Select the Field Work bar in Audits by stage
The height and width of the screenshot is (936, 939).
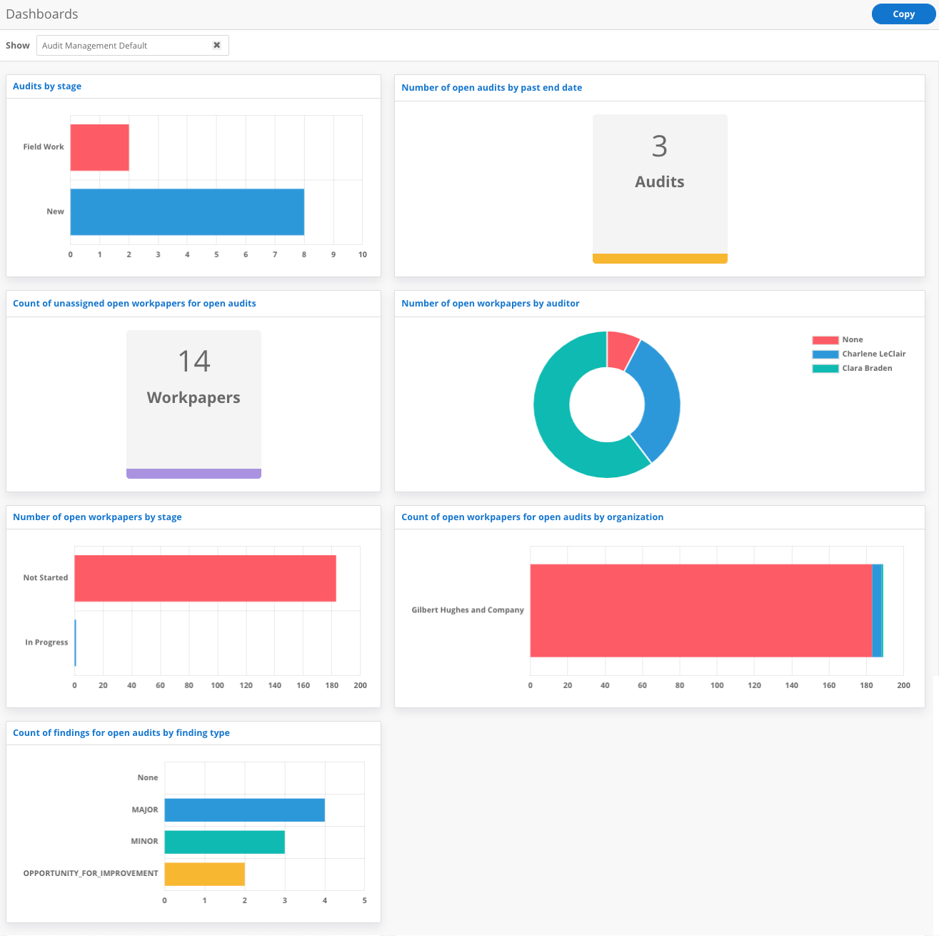click(99, 146)
